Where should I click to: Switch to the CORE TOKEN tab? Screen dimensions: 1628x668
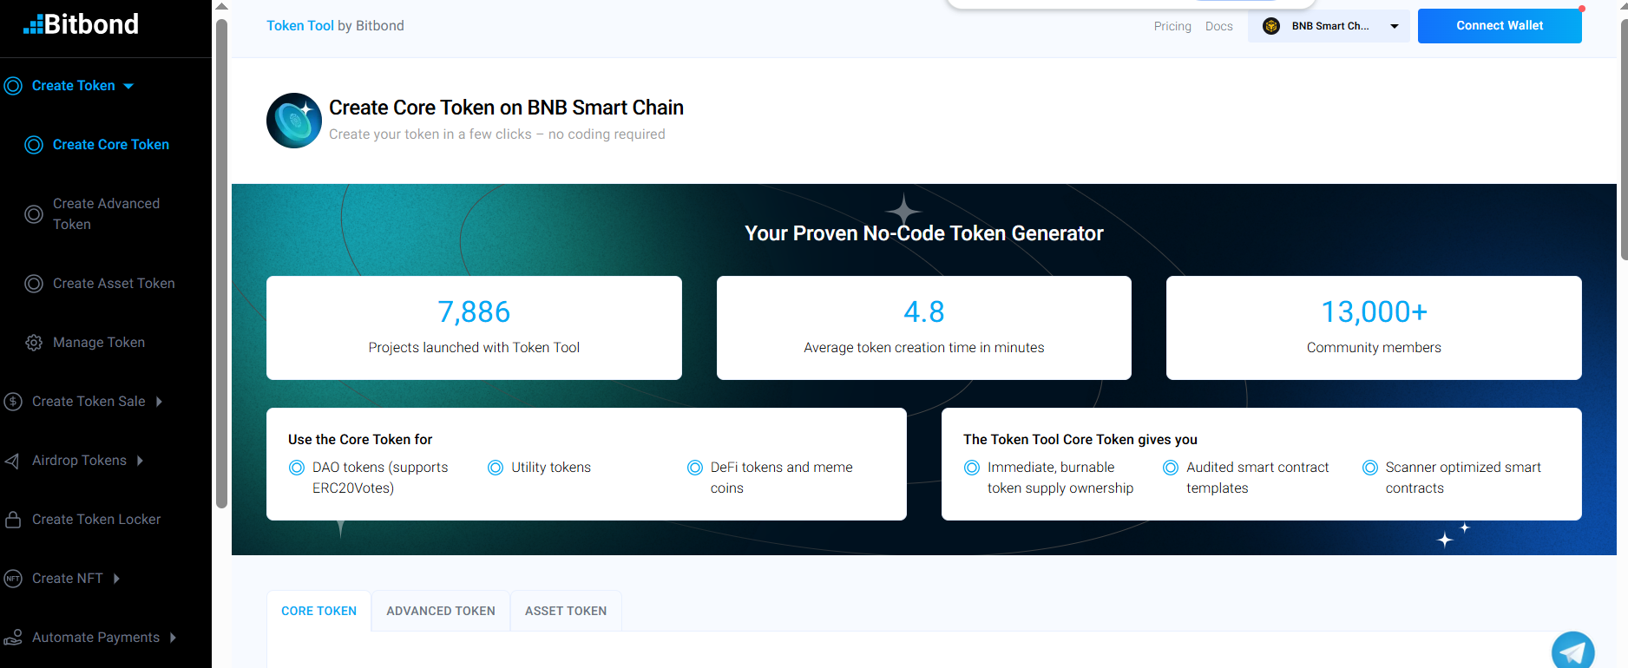pos(319,611)
